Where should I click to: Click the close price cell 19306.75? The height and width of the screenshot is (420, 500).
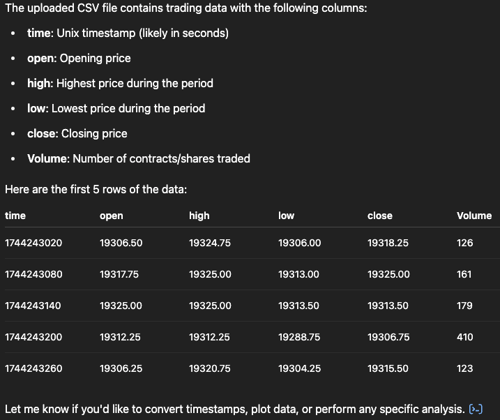click(x=388, y=337)
